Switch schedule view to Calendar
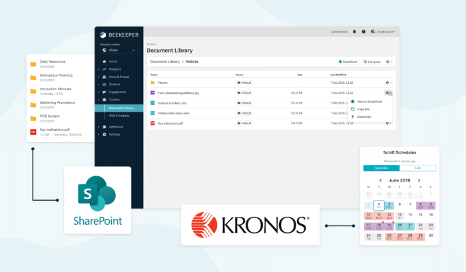 [x=382, y=168]
